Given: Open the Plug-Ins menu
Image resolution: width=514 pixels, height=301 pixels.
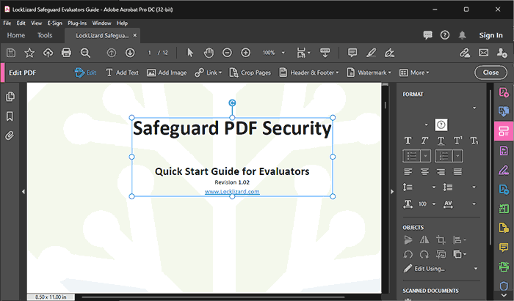Looking at the screenshot, I should click(77, 23).
